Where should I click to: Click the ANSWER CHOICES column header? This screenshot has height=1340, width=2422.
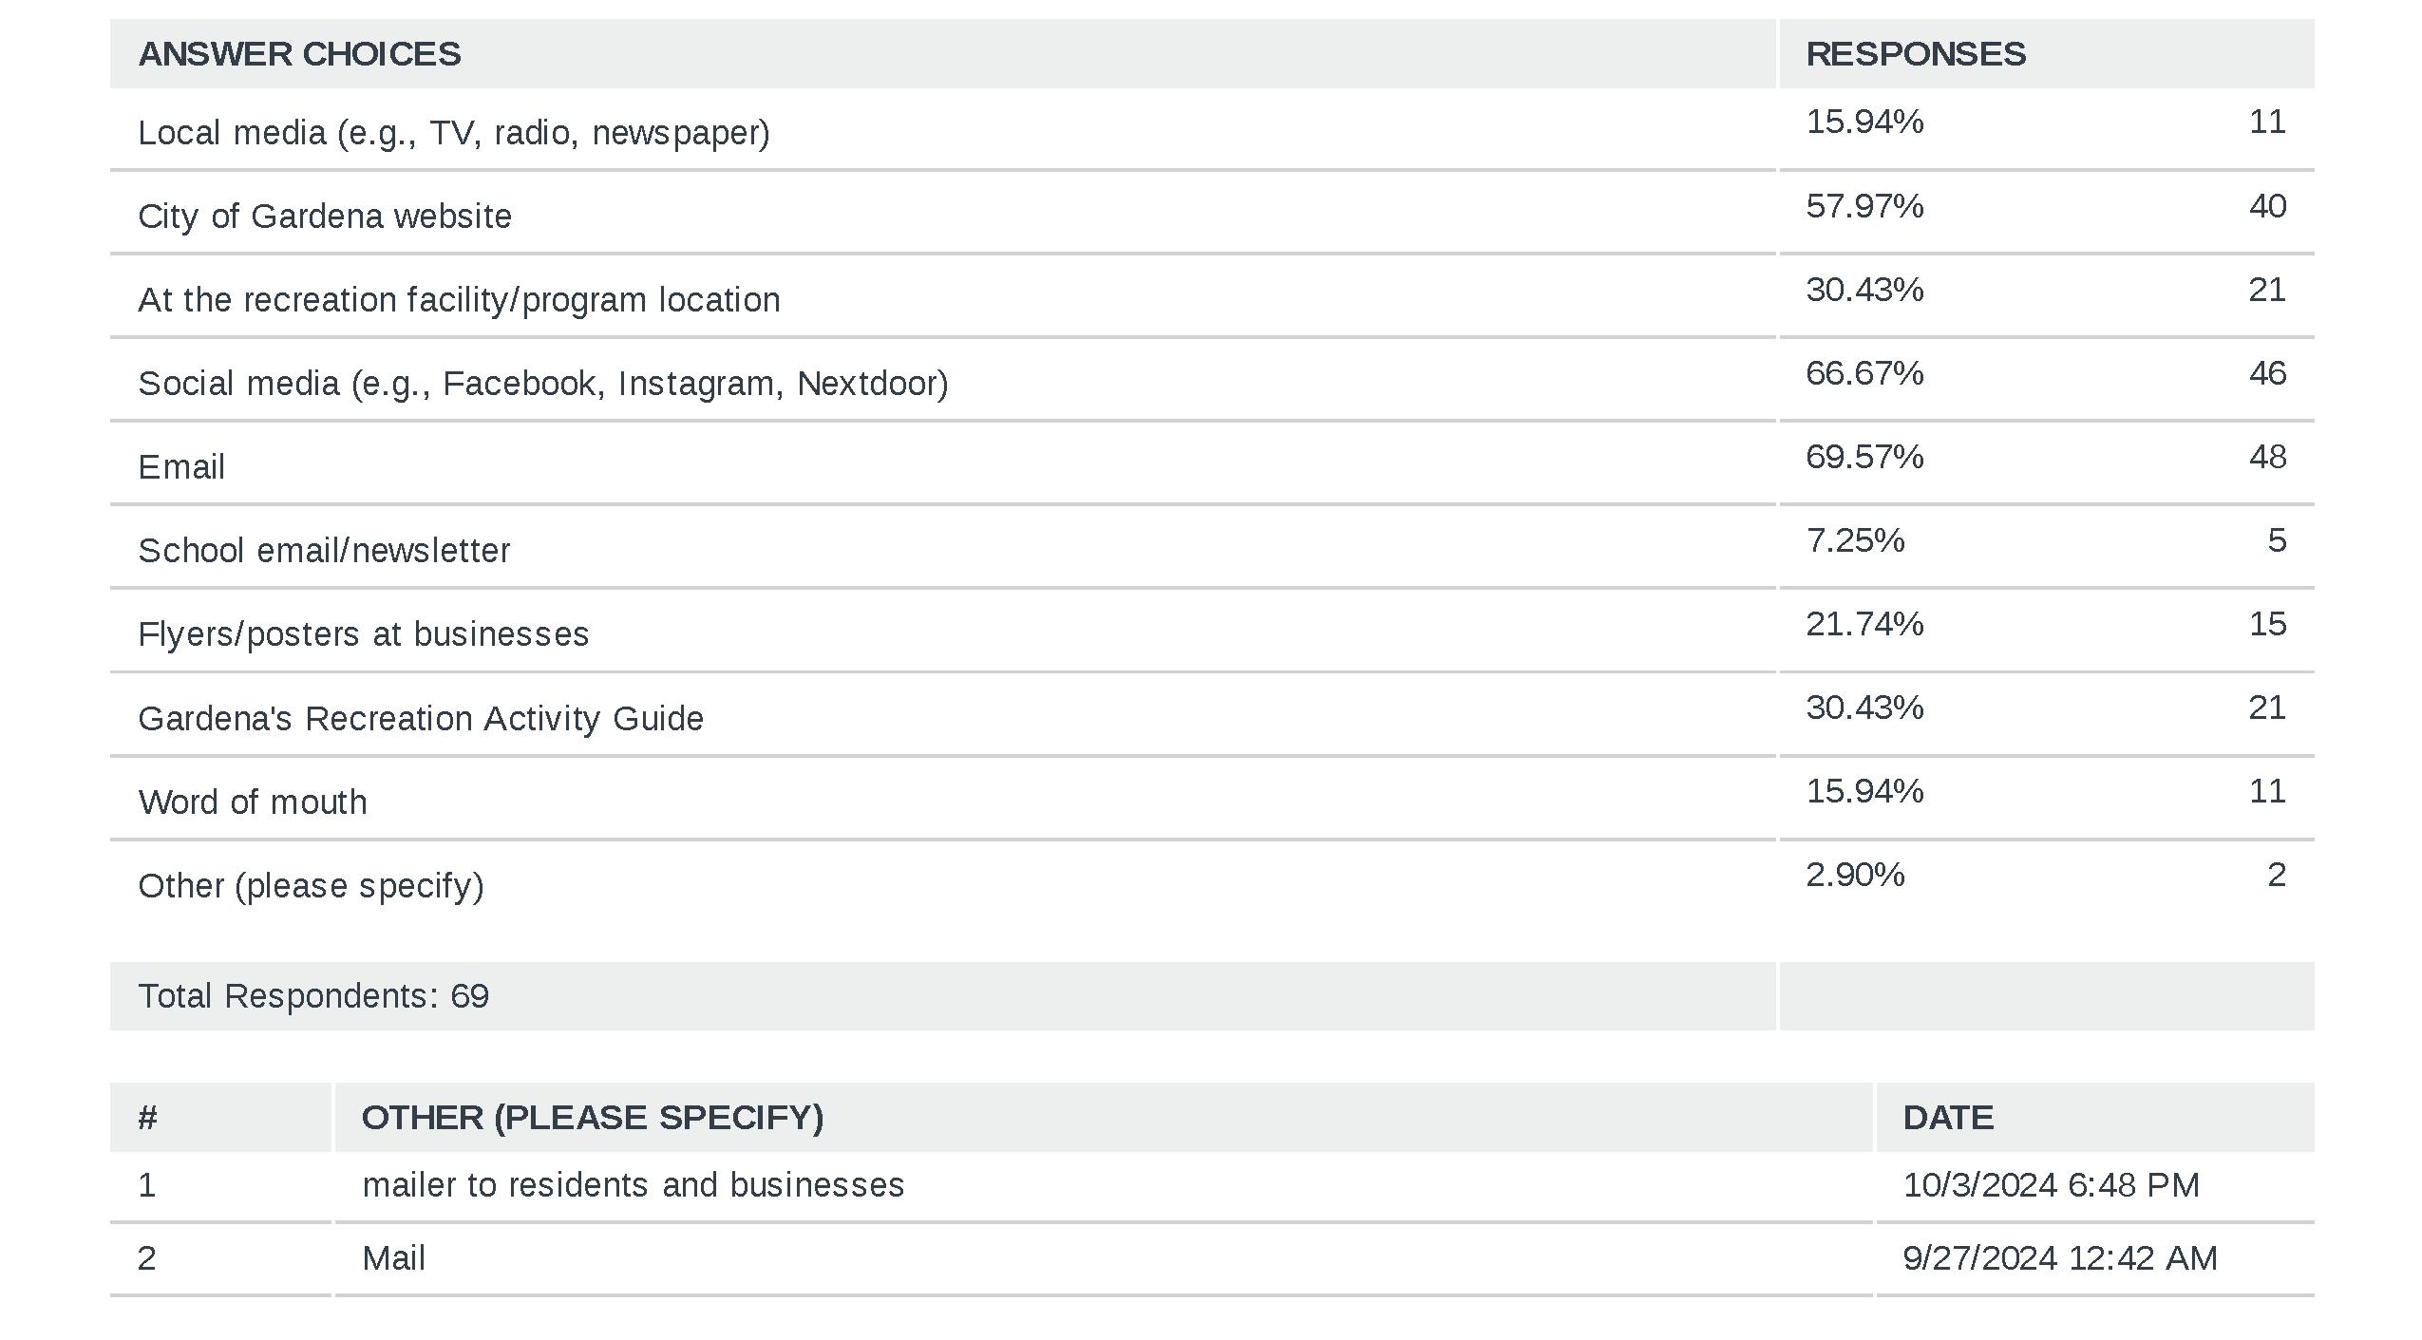pos(299,54)
